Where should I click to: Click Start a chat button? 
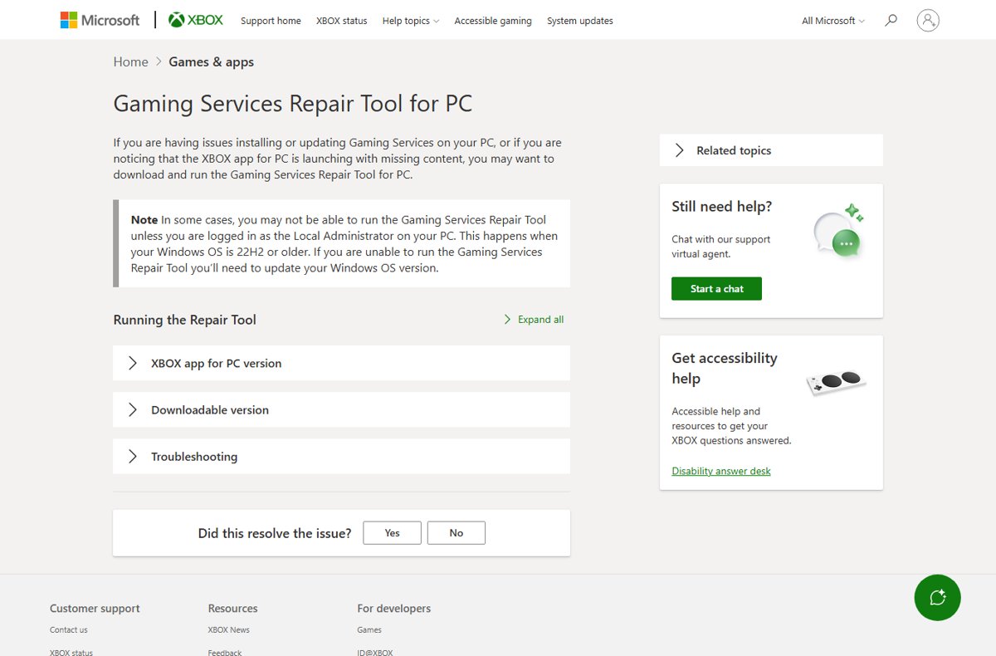tap(716, 289)
